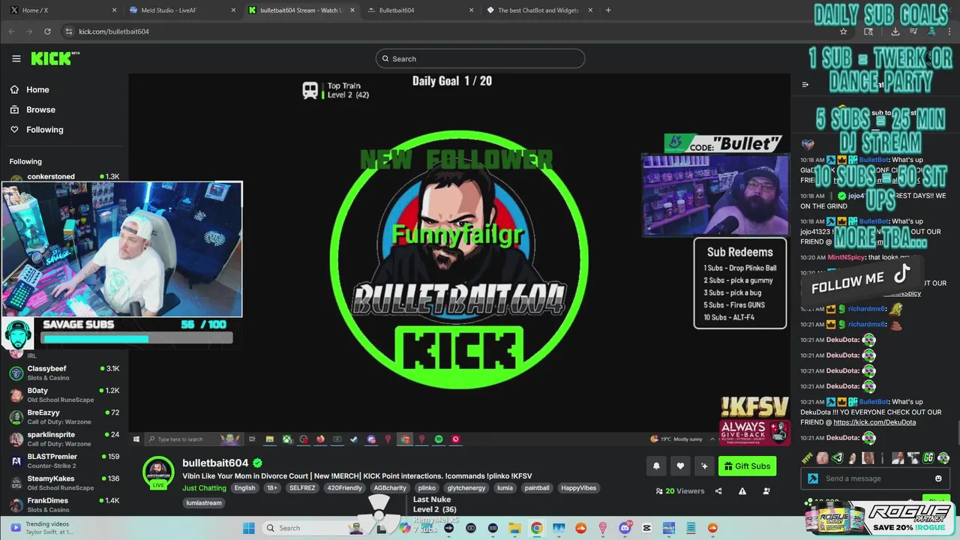Open the chat emoji picker
The height and width of the screenshot is (540, 960).
click(938, 478)
